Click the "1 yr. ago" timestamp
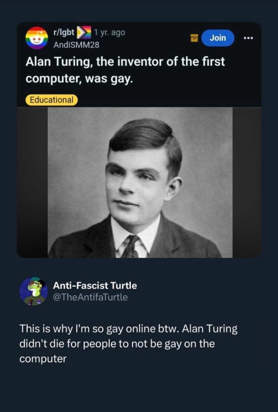This screenshot has height=412, width=278. [109, 32]
